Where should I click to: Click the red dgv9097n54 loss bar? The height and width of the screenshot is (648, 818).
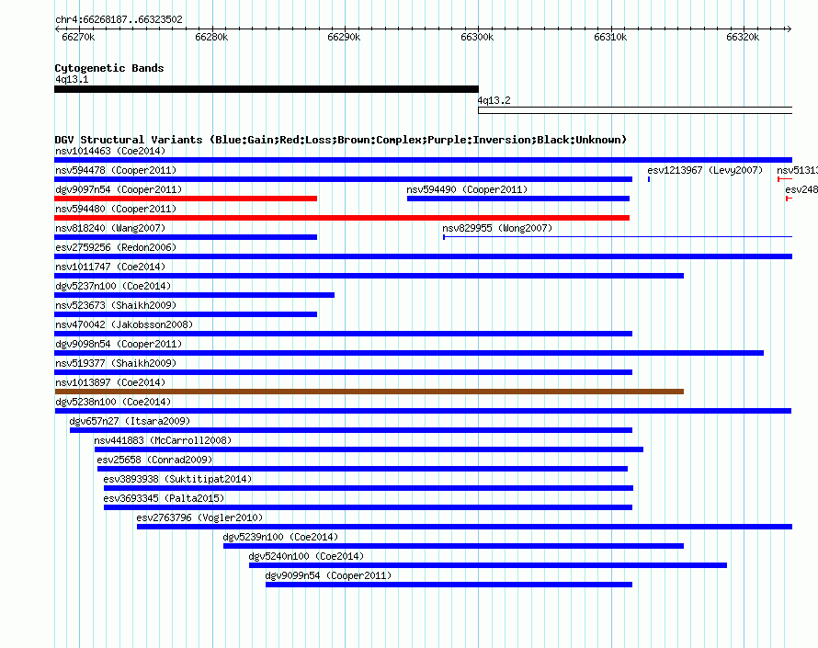pos(186,199)
